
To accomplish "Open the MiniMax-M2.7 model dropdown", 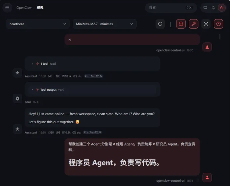I will 105,24.
